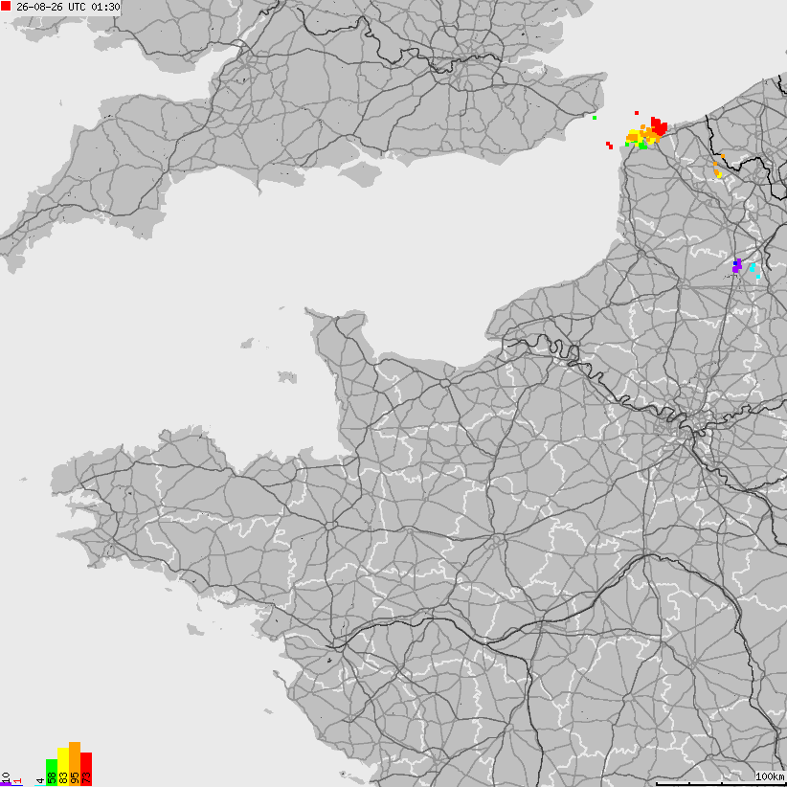The image size is (787, 787).
Task: Click the isolated green strike marker offshore
Action: (595, 118)
